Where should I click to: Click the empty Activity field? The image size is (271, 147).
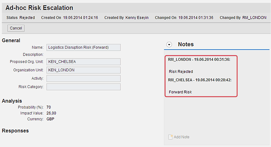(83, 78)
